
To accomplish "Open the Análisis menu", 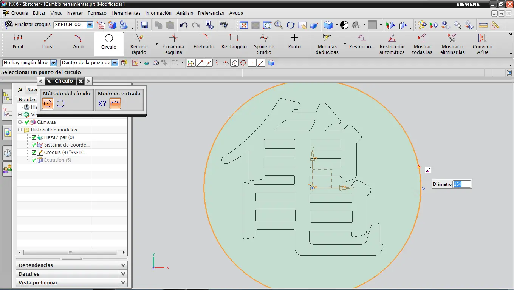I will click(185, 13).
